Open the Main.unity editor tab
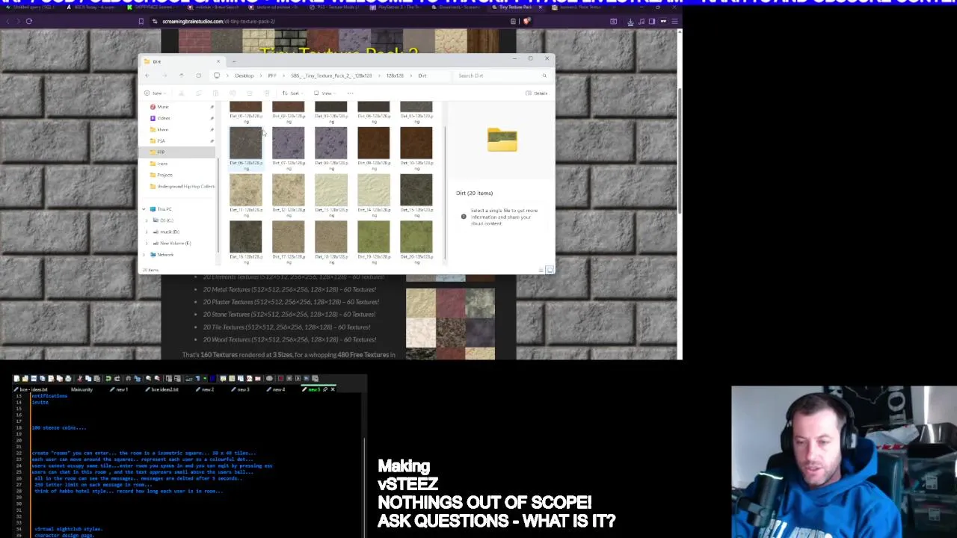Image resolution: width=957 pixels, height=538 pixels. pyautogui.click(x=81, y=389)
